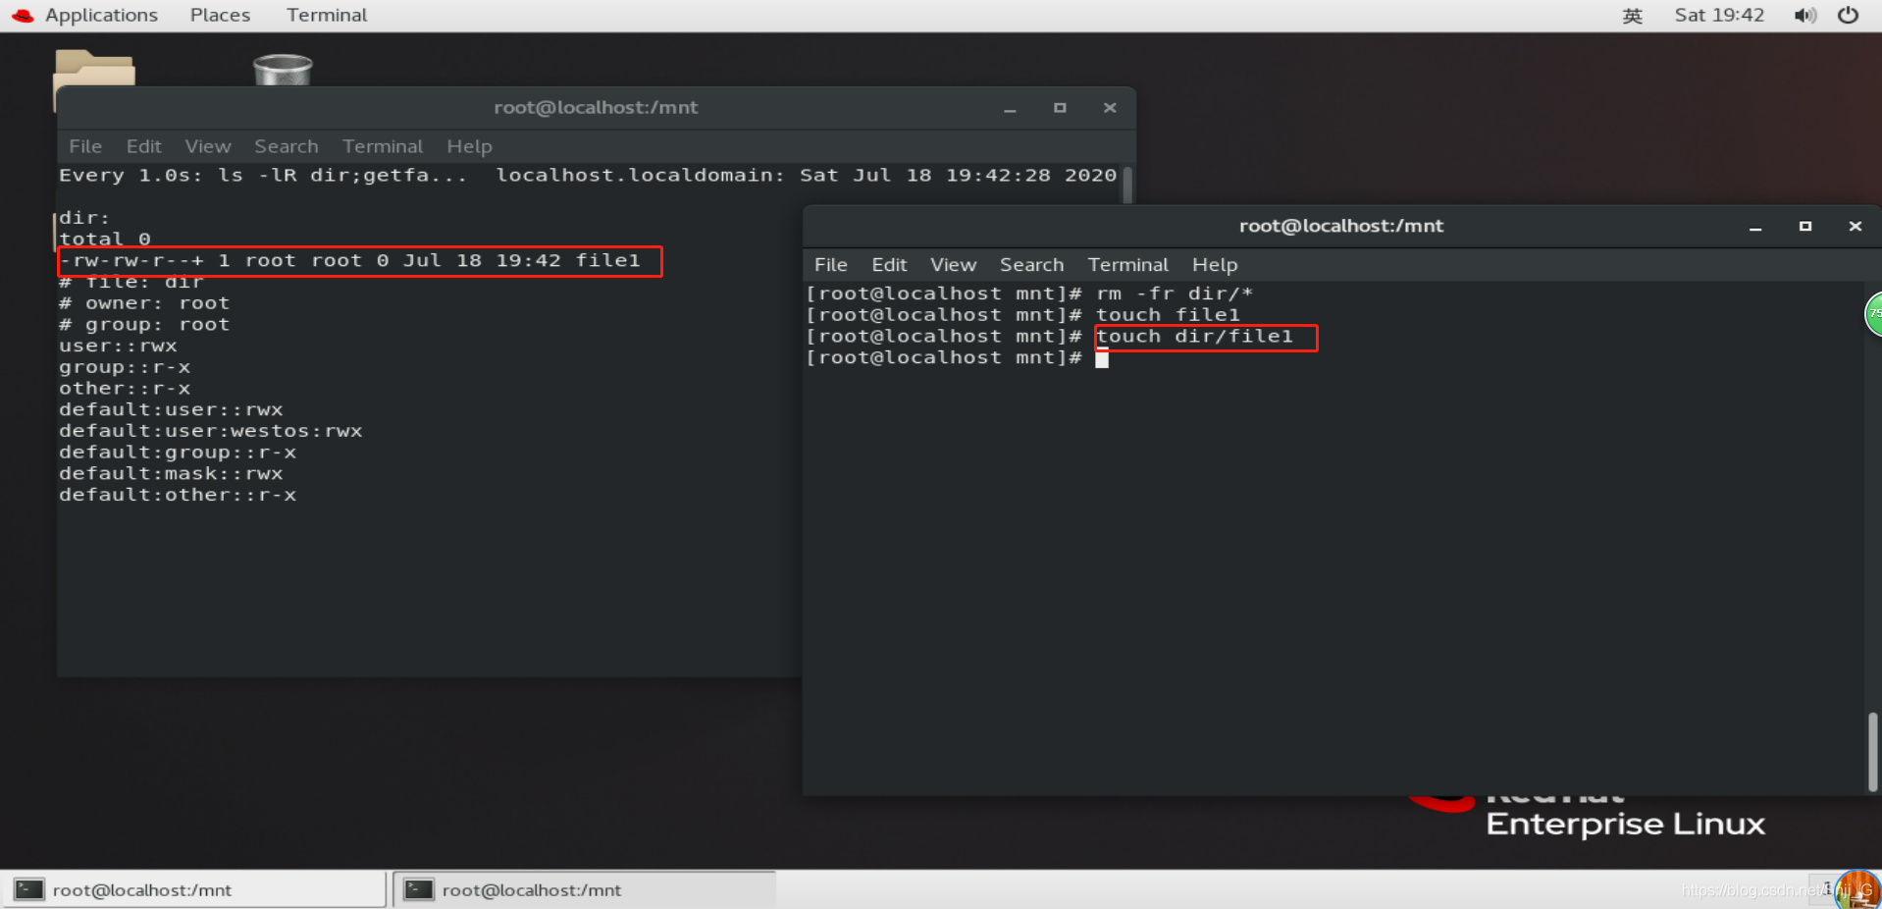Click the line 'default:user::rwx'
Viewport: 1882px width, 909px height.
point(171,409)
